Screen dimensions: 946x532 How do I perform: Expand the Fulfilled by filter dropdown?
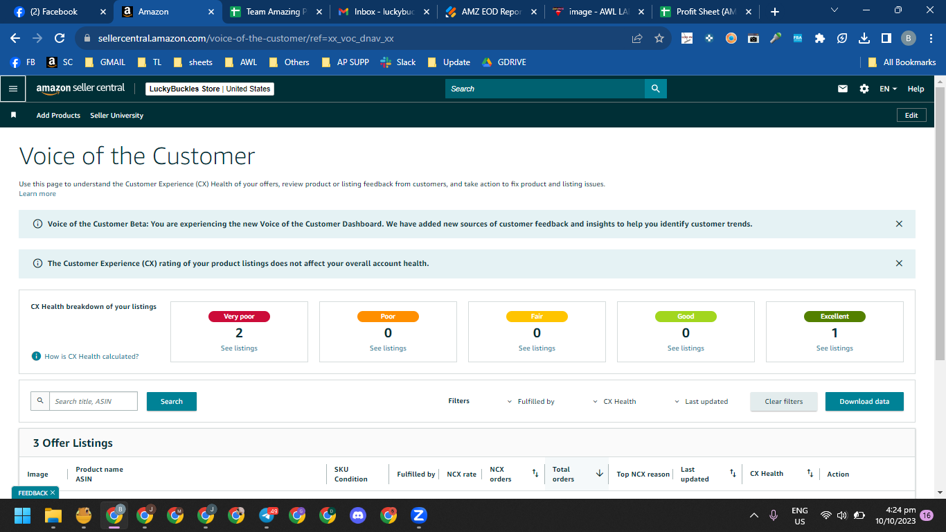[531, 401]
